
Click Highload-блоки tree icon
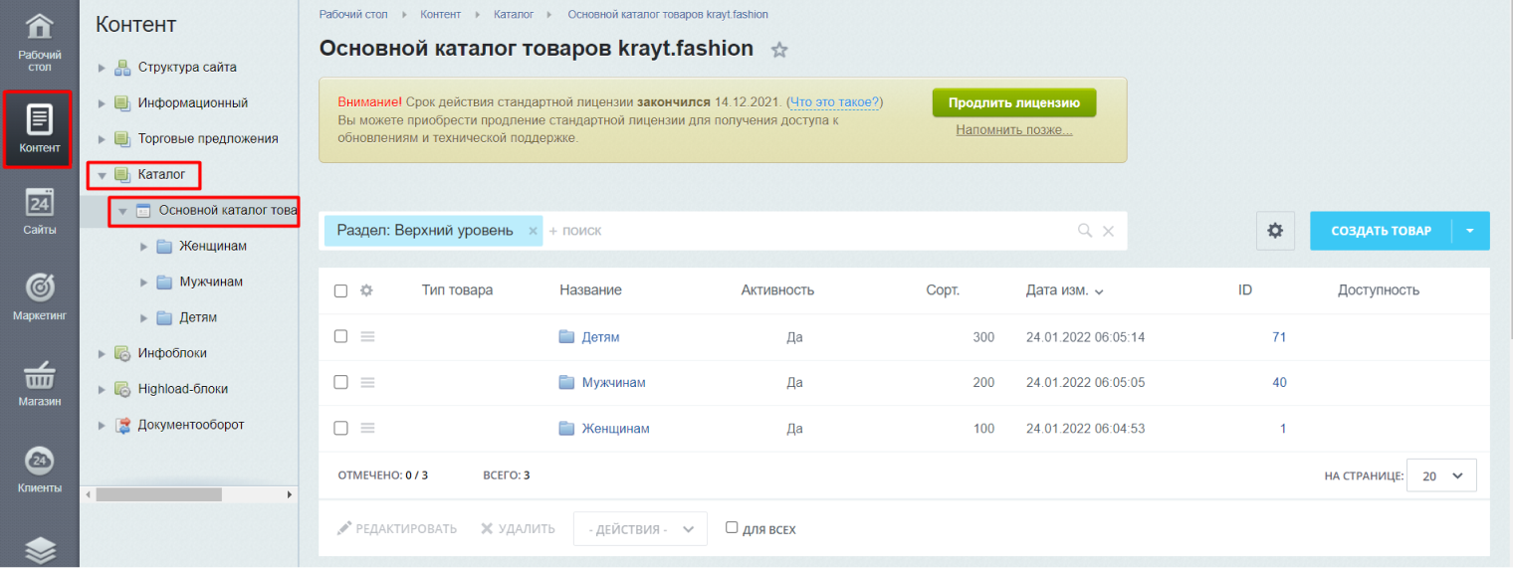[x=122, y=389]
